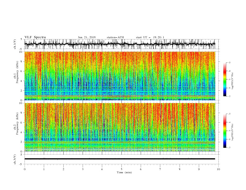Image resolution: width=246 pixels, height=190 pixels.
Task: Click the lower color bar's "log(PSD)(V²/Hz)" label
Action: (233, 132)
